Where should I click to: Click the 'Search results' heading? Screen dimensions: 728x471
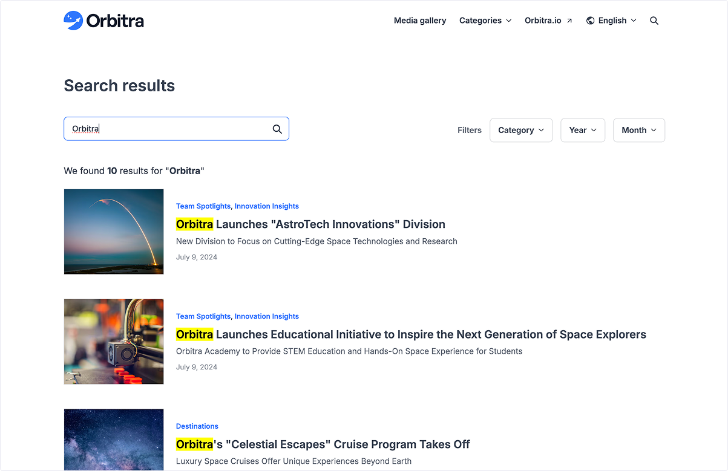(x=119, y=86)
